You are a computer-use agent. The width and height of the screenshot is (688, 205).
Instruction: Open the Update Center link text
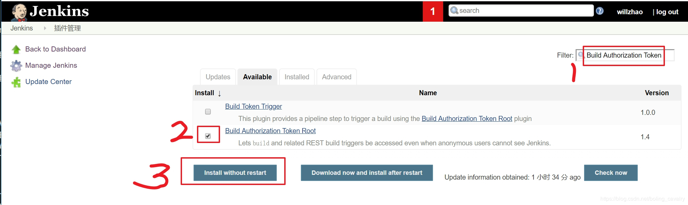(48, 82)
